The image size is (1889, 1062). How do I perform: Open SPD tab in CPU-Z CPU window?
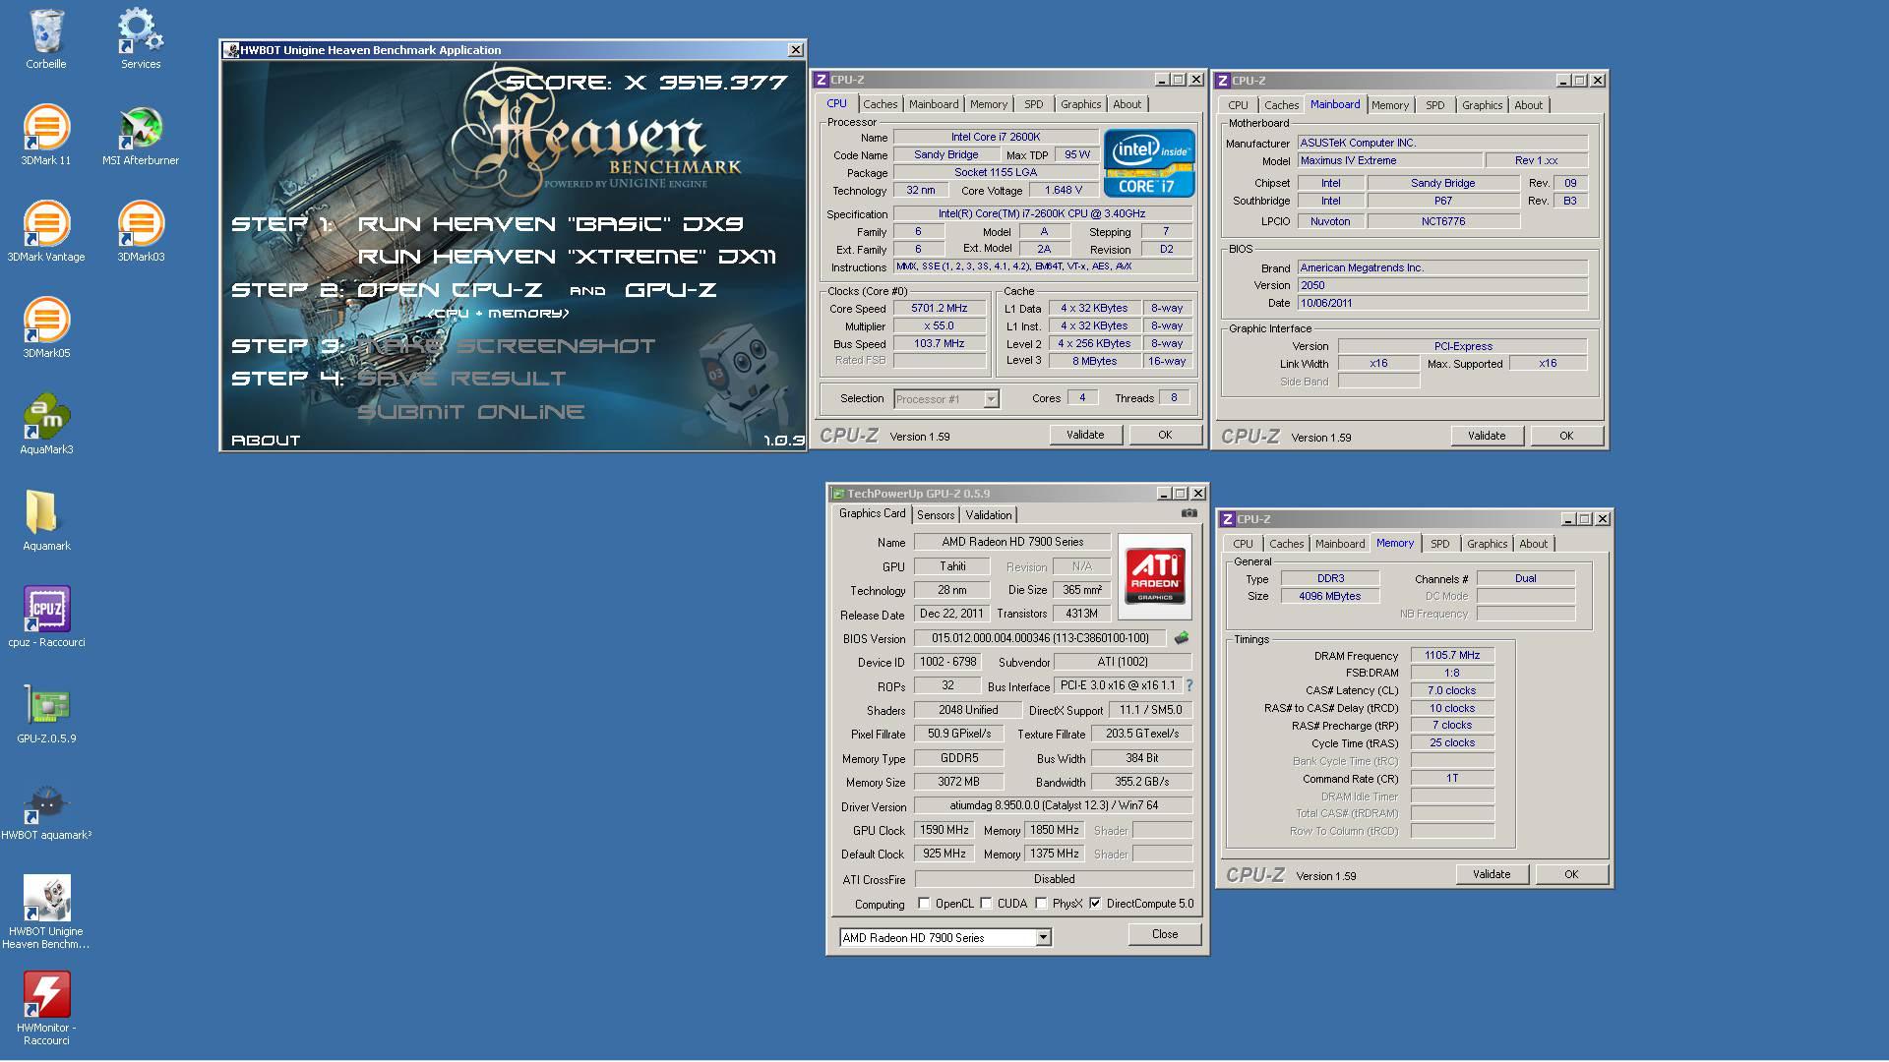click(x=1033, y=104)
